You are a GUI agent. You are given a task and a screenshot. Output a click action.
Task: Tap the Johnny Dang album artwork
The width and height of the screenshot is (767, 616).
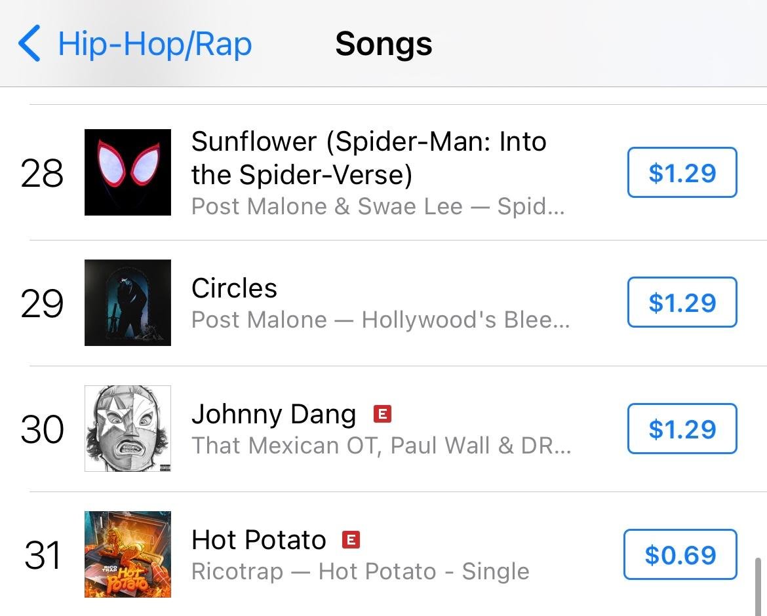pyautogui.click(x=128, y=429)
